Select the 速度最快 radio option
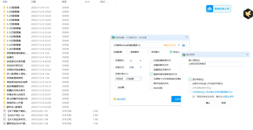Screen dimensions: 253x130 coord(128,52)
